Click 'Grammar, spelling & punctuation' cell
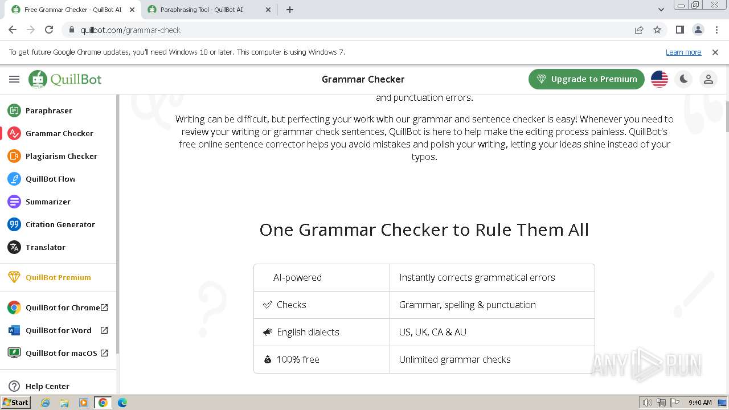 point(492,305)
